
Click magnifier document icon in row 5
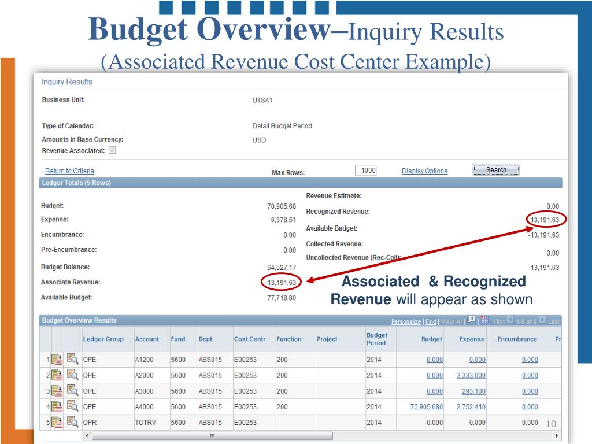click(x=72, y=421)
